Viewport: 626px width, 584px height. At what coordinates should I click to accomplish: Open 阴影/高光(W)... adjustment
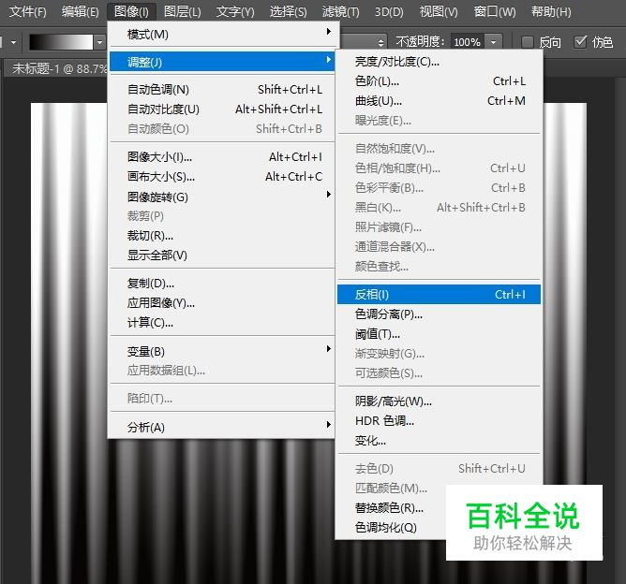tap(439, 401)
